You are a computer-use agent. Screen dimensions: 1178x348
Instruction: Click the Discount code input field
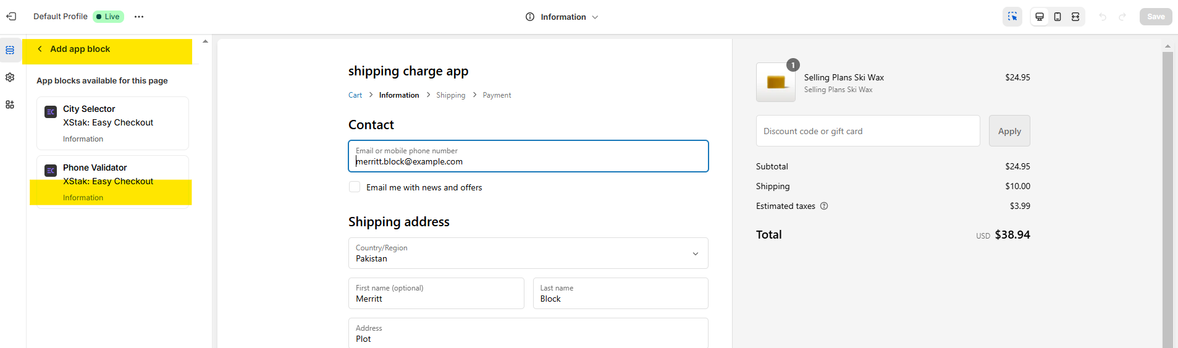pos(867,131)
